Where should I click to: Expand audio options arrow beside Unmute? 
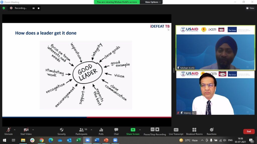point(15,130)
